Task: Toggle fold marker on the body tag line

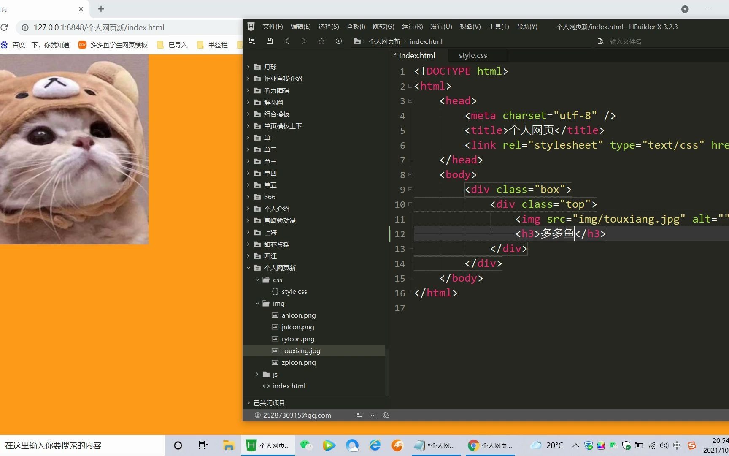Action: 410,175
